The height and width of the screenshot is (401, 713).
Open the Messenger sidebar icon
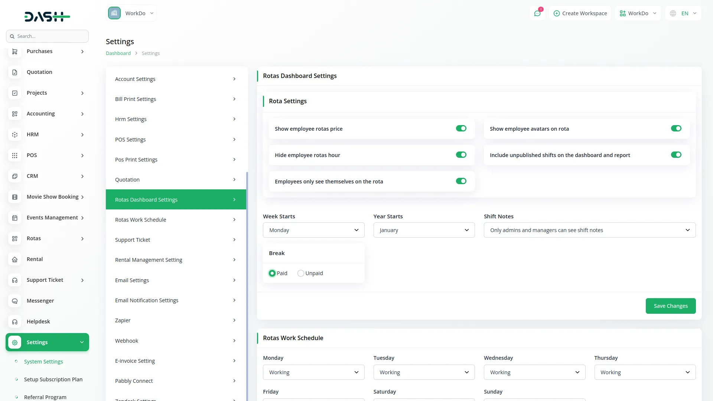click(x=15, y=301)
